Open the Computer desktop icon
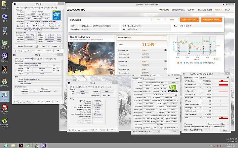238x148 pixels. click(x=5, y=18)
